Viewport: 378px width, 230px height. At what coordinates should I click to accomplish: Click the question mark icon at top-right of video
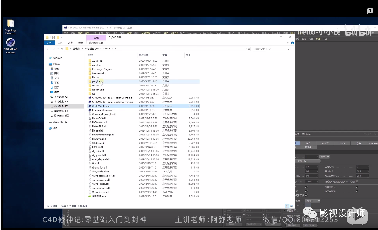pyautogui.click(x=370, y=11)
